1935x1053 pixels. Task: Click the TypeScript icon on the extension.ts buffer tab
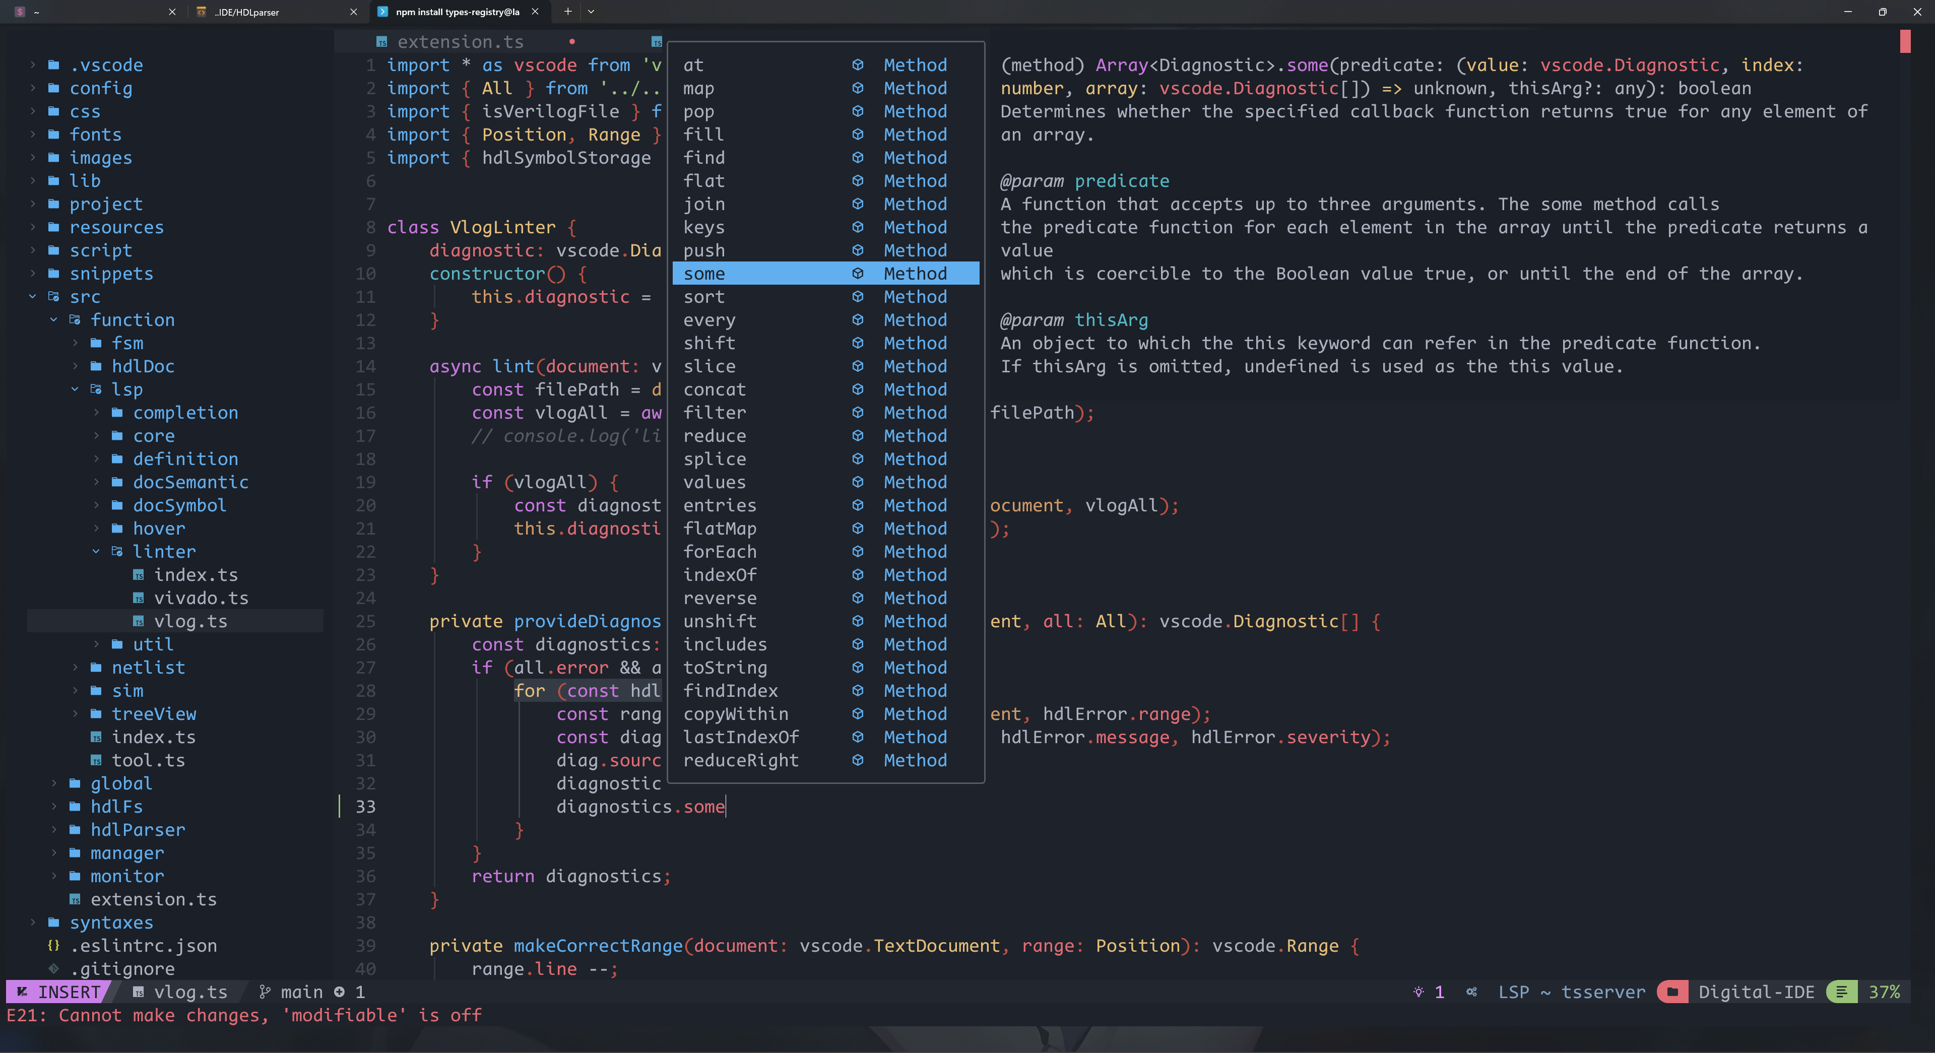click(x=381, y=41)
